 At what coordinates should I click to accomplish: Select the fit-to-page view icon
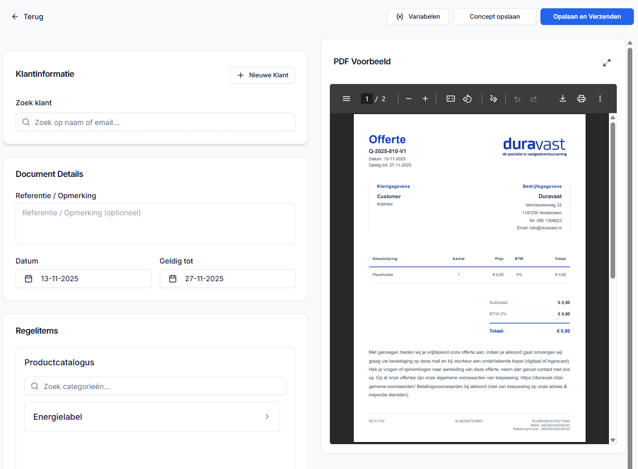coord(450,98)
